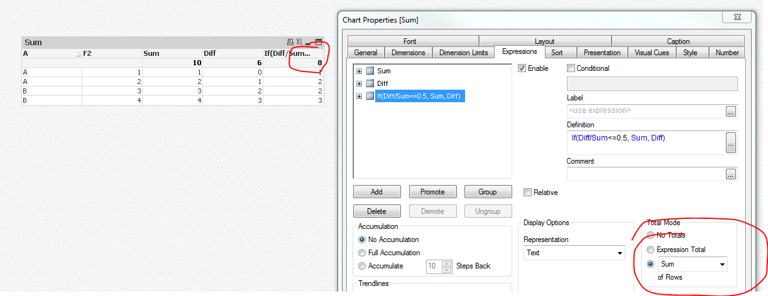Click the Sum column header in table

point(172,54)
